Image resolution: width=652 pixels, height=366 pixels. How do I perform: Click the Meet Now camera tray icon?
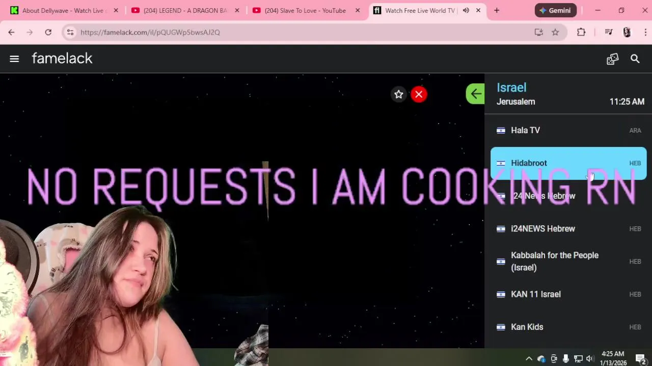pos(554,359)
